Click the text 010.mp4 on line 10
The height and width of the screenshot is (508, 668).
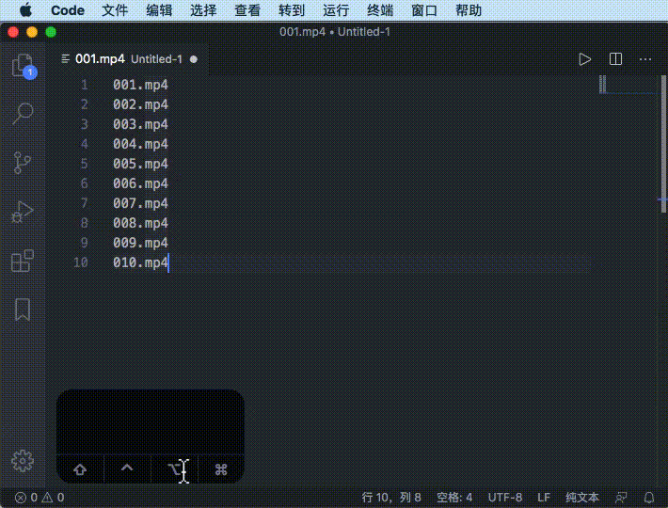point(140,262)
